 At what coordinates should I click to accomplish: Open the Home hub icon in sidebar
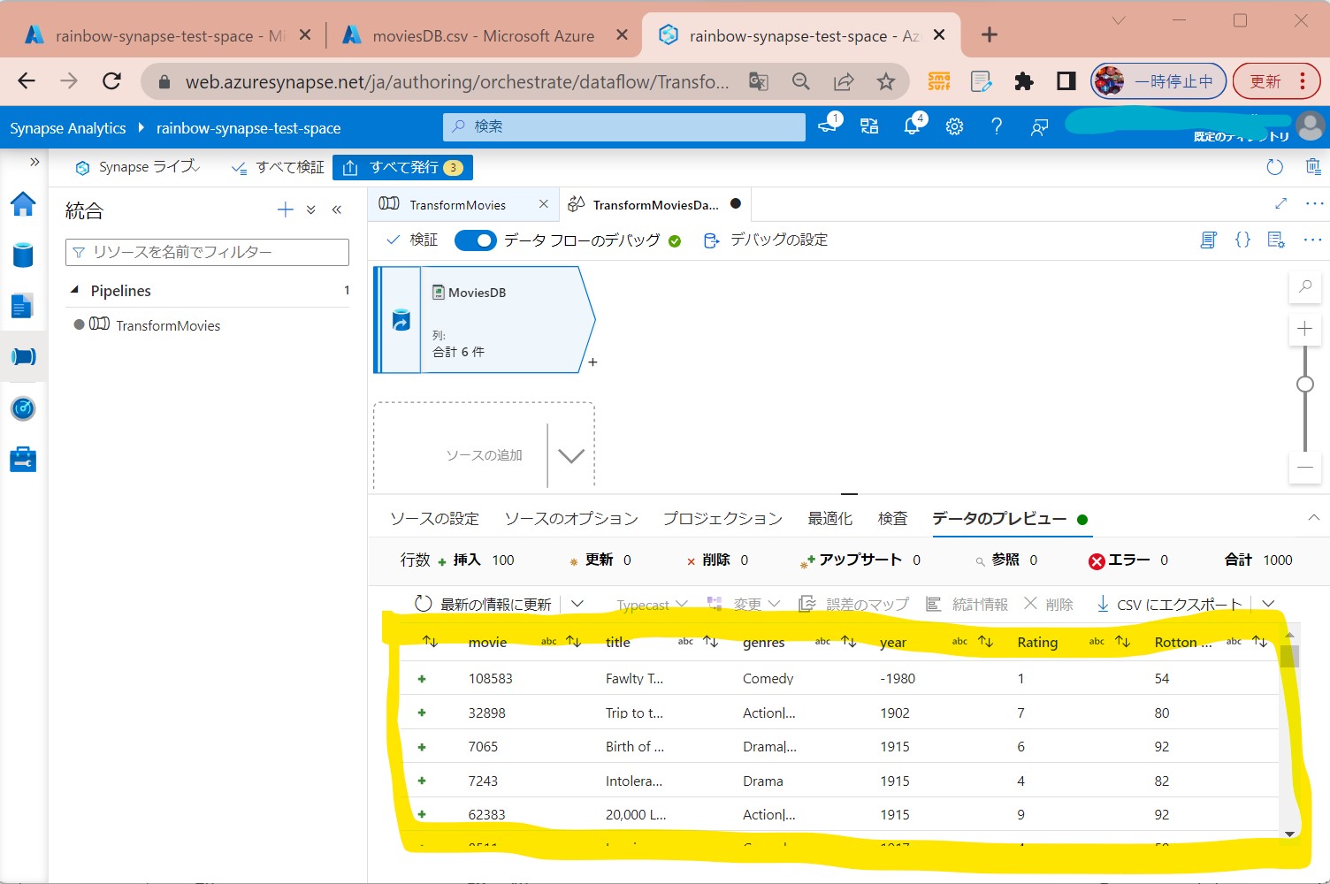23,204
